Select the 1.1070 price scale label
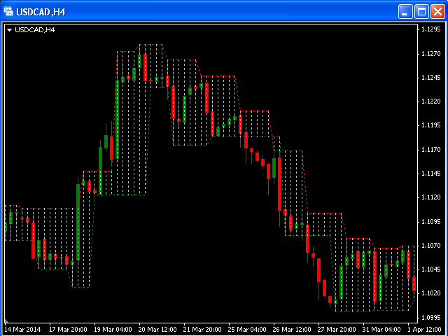 (431, 246)
